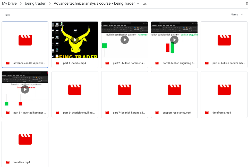Open the shared folder people icon
Screen dimensions: 248x167
point(145,4)
